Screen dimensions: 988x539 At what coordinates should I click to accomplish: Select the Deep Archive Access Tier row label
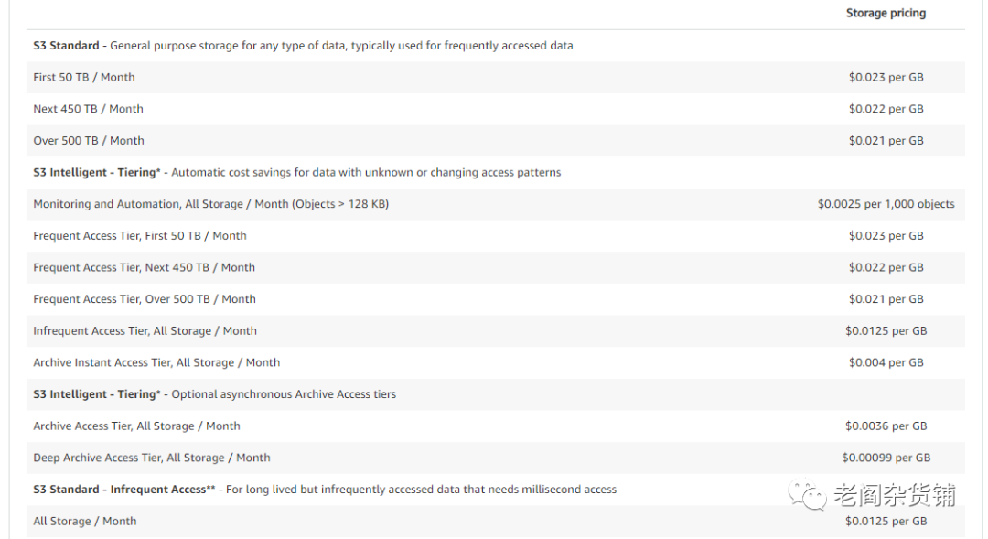pos(152,458)
